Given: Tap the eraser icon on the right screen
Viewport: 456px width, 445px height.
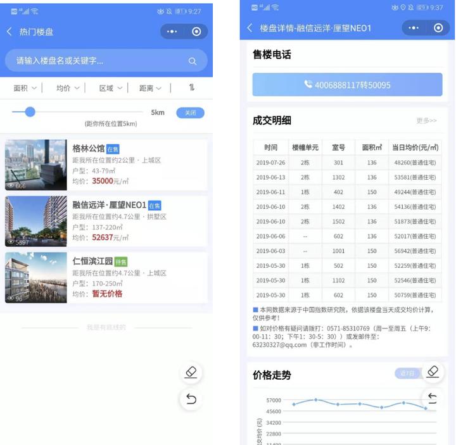Looking at the screenshot, I should tap(433, 372).
